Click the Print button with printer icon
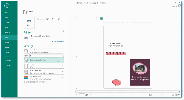Screen dimensions: 184x100 (x=29, y=23)
